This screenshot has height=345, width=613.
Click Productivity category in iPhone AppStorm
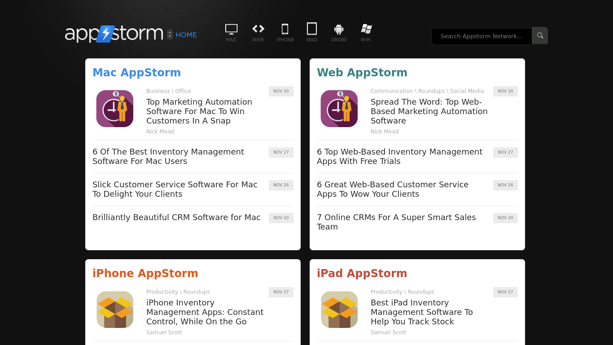pyautogui.click(x=162, y=292)
